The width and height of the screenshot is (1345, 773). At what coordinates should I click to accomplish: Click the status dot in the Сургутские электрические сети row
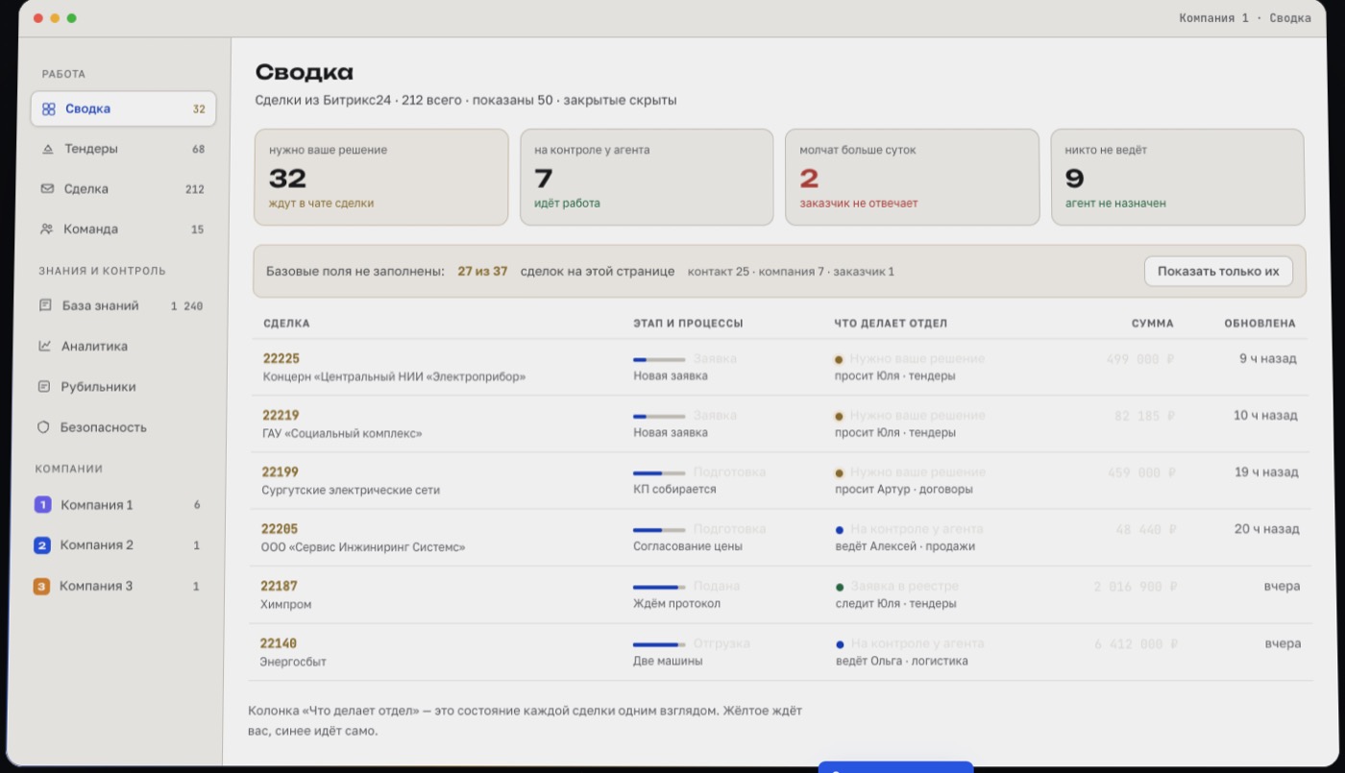(839, 472)
